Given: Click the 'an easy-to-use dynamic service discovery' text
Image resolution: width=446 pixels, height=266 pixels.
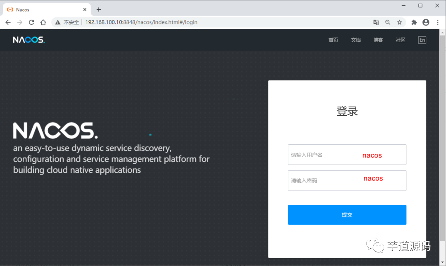Looking at the screenshot, I should pos(93,148).
